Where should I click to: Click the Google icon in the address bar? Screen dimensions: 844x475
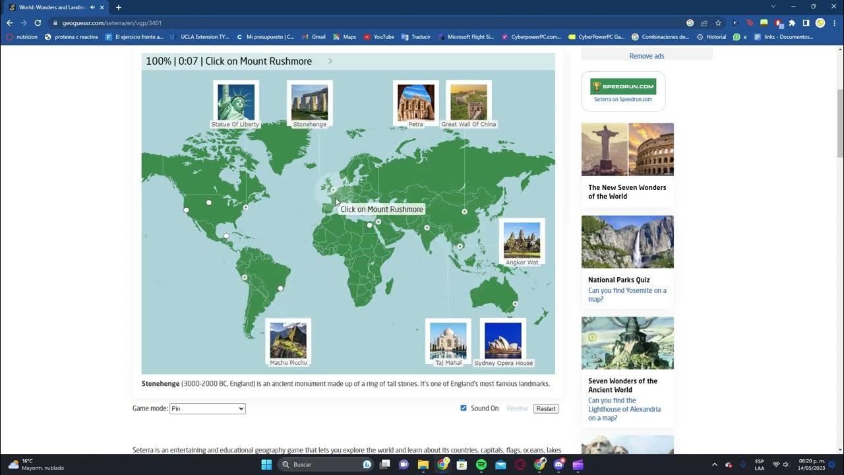[690, 22]
